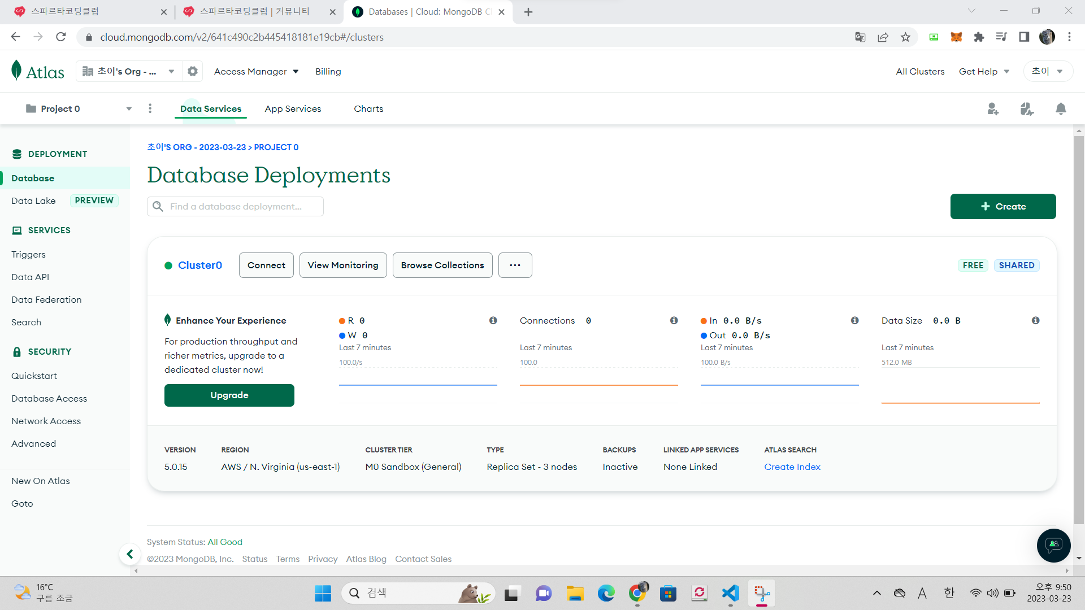Show info for Connections metric
The height and width of the screenshot is (610, 1085).
[674, 320]
